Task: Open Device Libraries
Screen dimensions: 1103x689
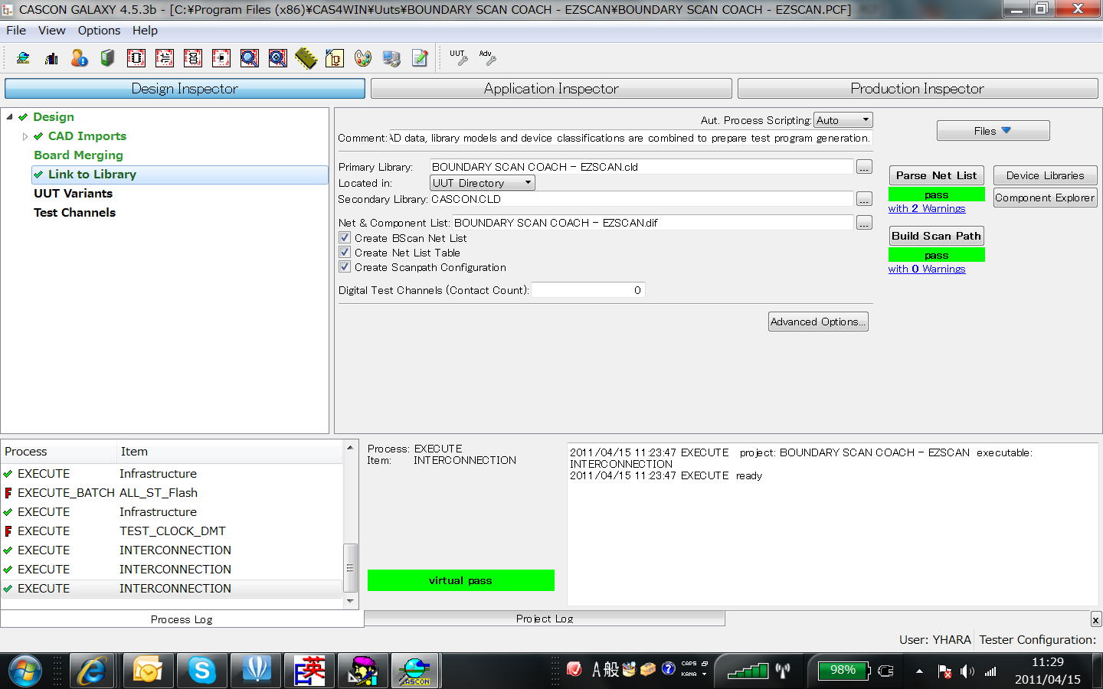Action: tap(1045, 175)
